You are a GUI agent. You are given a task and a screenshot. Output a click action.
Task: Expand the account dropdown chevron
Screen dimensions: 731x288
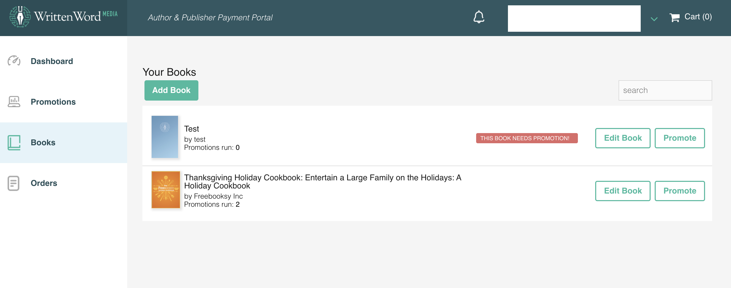654,19
